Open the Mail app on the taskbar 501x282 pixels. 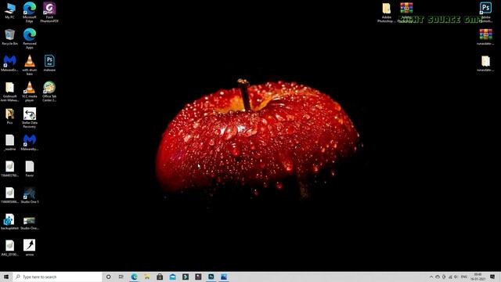pyautogui.click(x=172, y=277)
